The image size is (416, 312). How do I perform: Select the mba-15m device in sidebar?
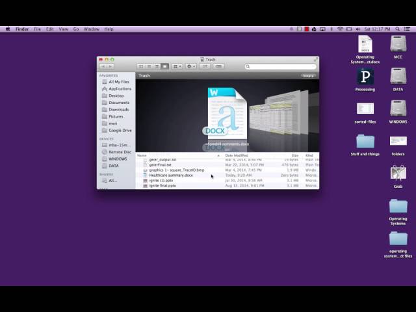coord(116,145)
